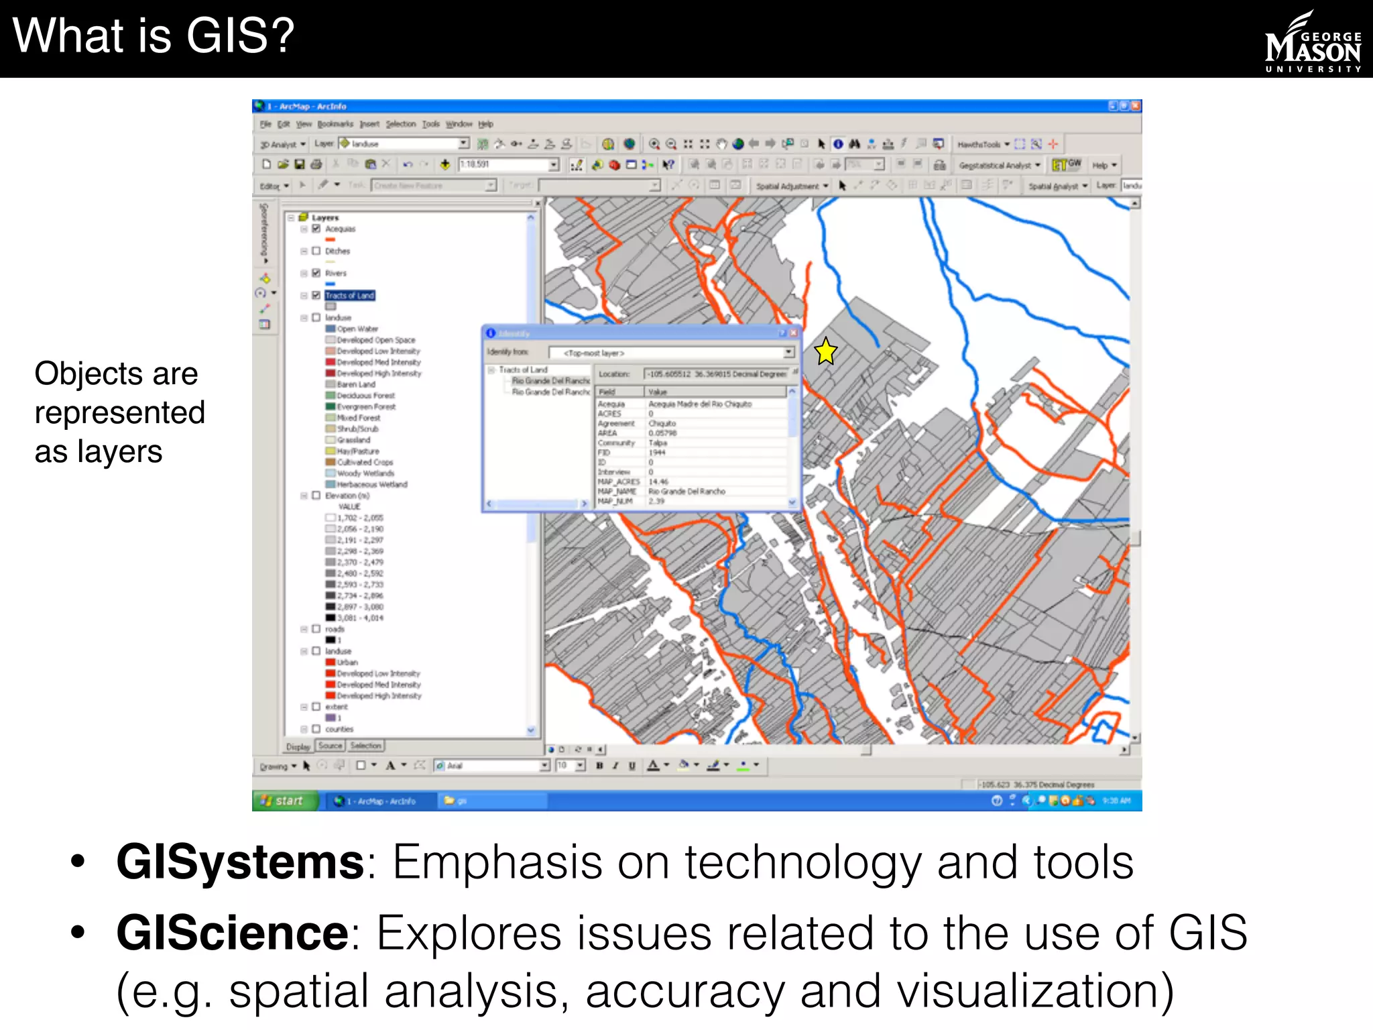
Task: Click the Save map icon
Action: point(299,164)
